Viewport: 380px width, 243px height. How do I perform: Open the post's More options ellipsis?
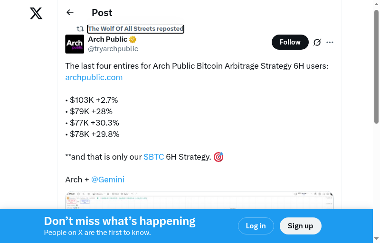tap(330, 42)
